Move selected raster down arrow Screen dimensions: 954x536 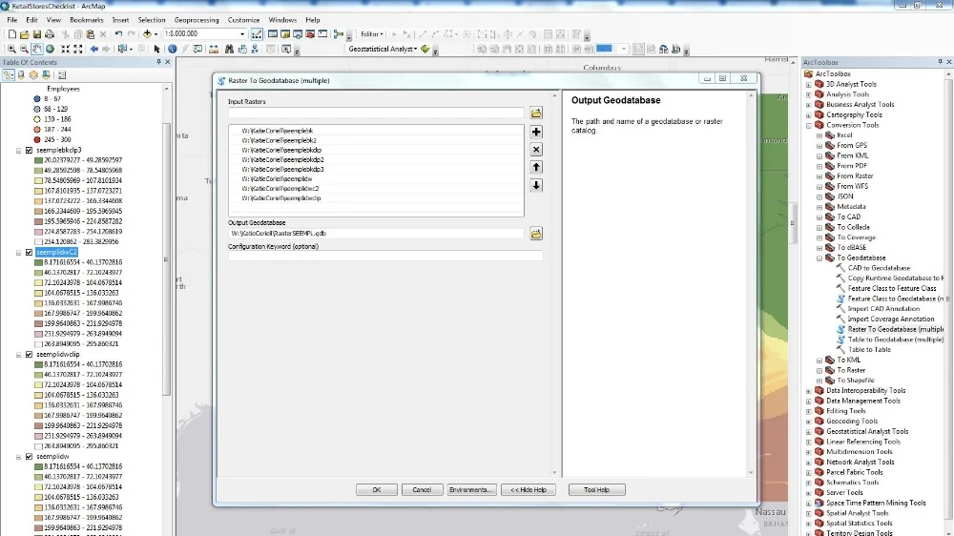coord(536,186)
